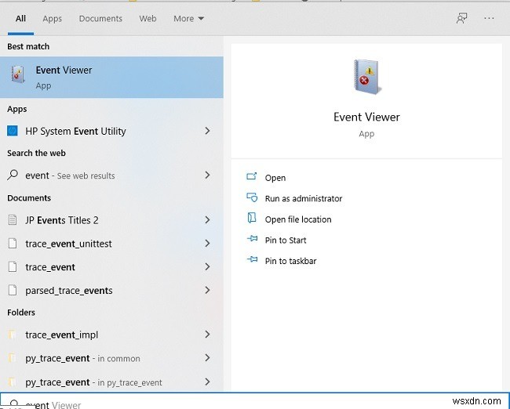
Task: Expand JP Events Titles 2 arrow
Action: [x=207, y=220]
